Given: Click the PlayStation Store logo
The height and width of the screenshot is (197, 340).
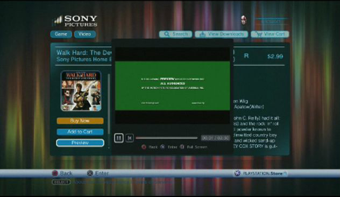Looking at the screenshot, I should (260, 173).
